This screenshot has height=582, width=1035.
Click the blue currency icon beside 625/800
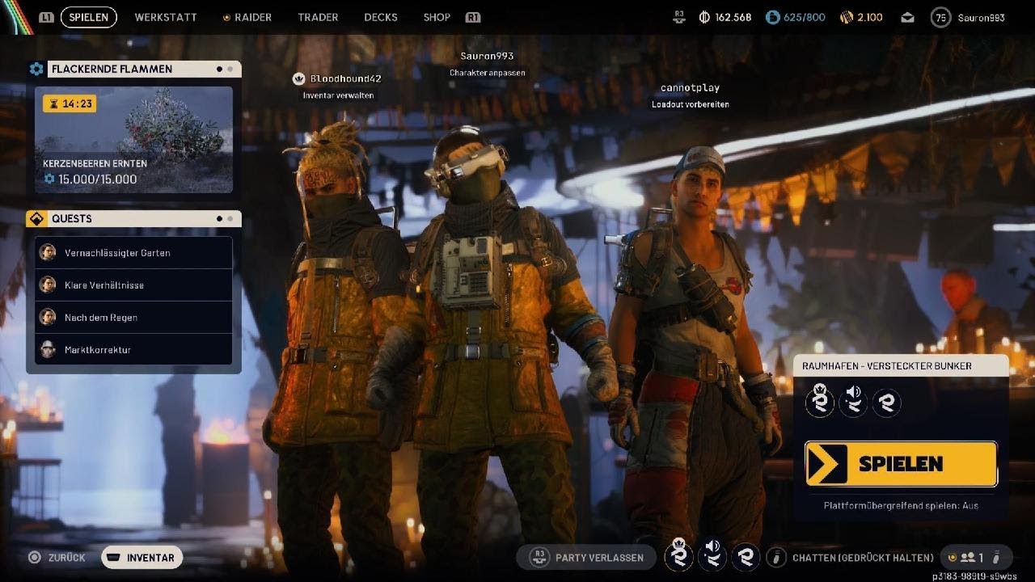(x=772, y=17)
